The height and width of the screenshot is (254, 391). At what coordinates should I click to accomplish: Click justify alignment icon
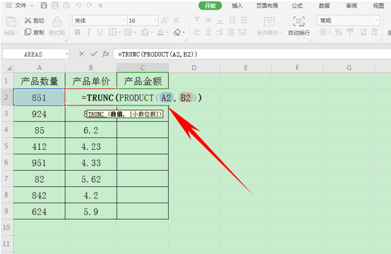click(231, 32)
